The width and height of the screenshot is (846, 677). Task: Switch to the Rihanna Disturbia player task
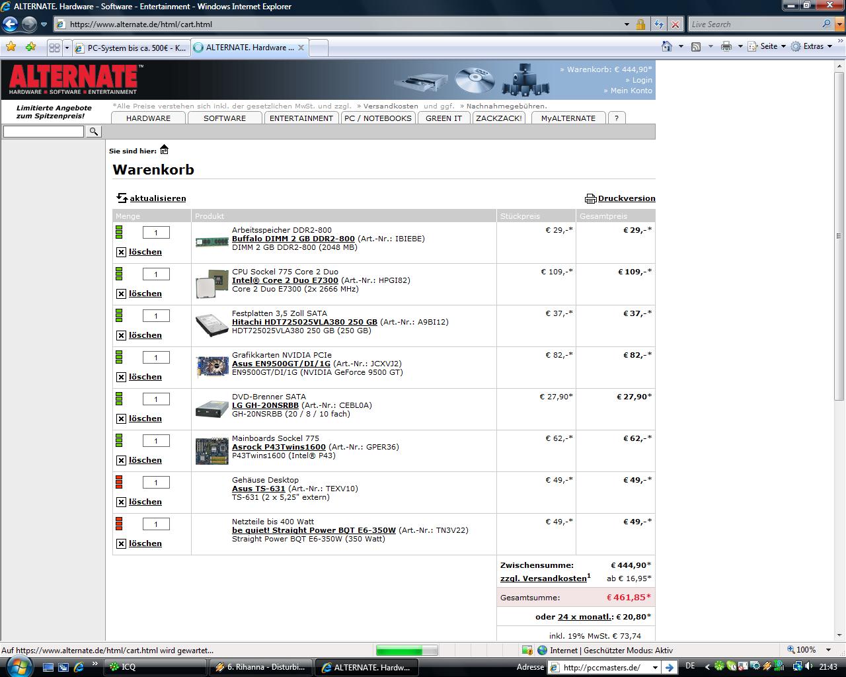[260, 667]
